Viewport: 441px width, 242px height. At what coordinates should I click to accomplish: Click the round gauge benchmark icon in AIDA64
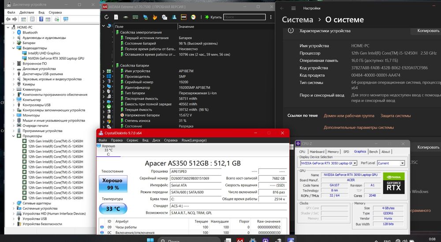pyautogui.click(x=193, y=17)
